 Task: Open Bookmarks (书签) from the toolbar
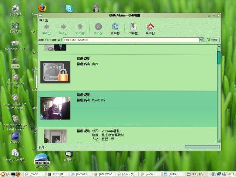(133, 27)
